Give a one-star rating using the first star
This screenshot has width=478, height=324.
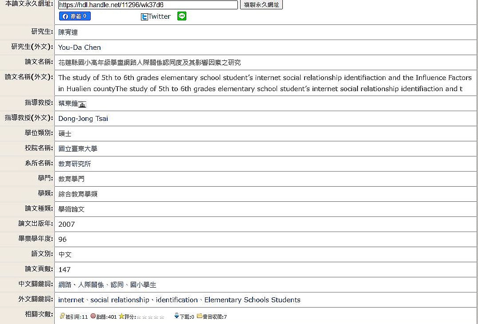[139, 317]
